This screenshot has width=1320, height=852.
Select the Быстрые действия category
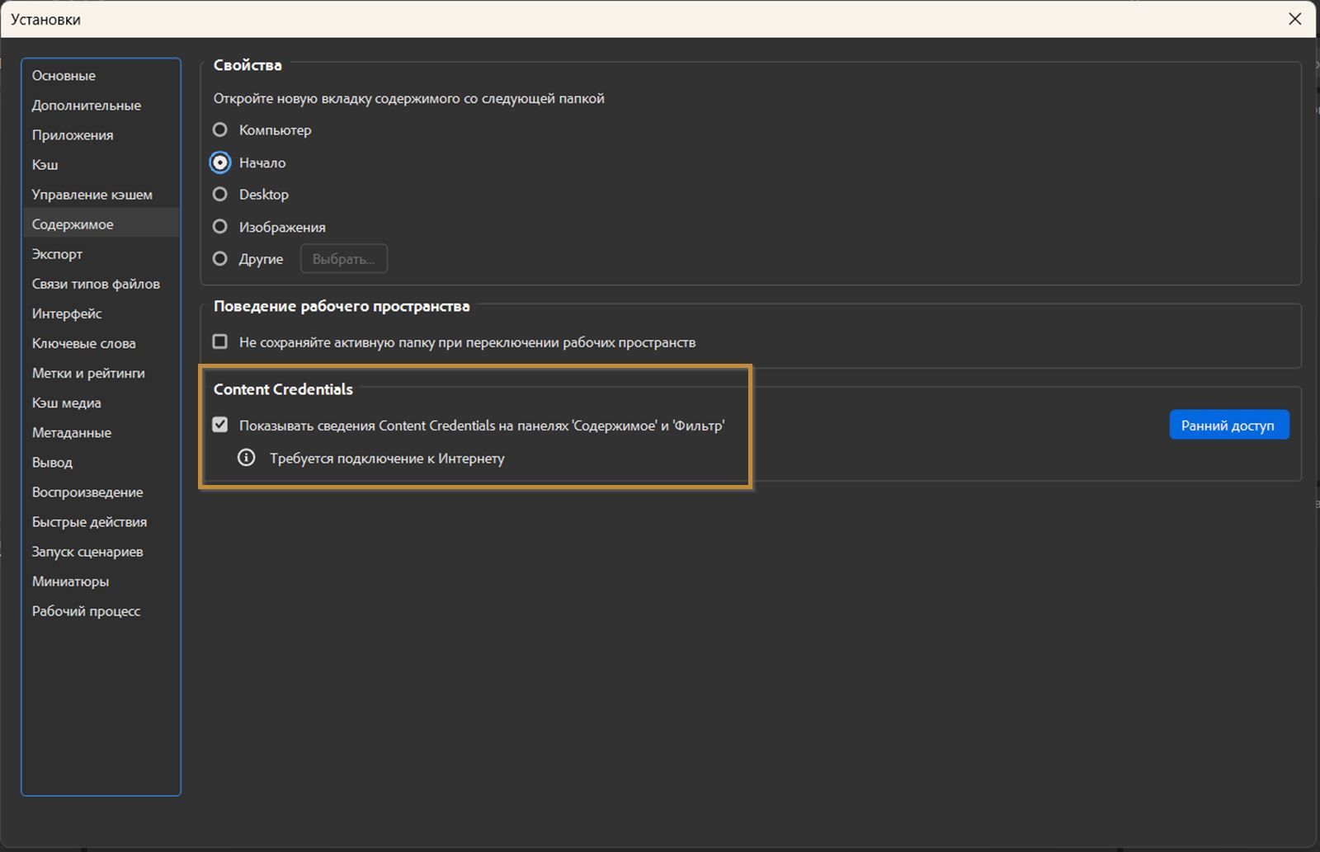pyautogui.click(x=101, y=521)
